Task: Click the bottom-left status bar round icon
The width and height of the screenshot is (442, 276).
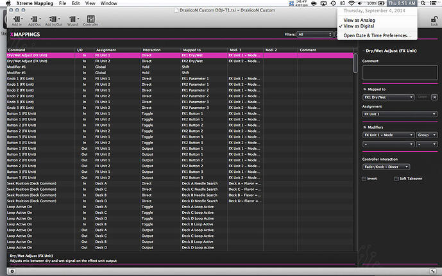Action: pyautogui.click(x=12, y=272)
